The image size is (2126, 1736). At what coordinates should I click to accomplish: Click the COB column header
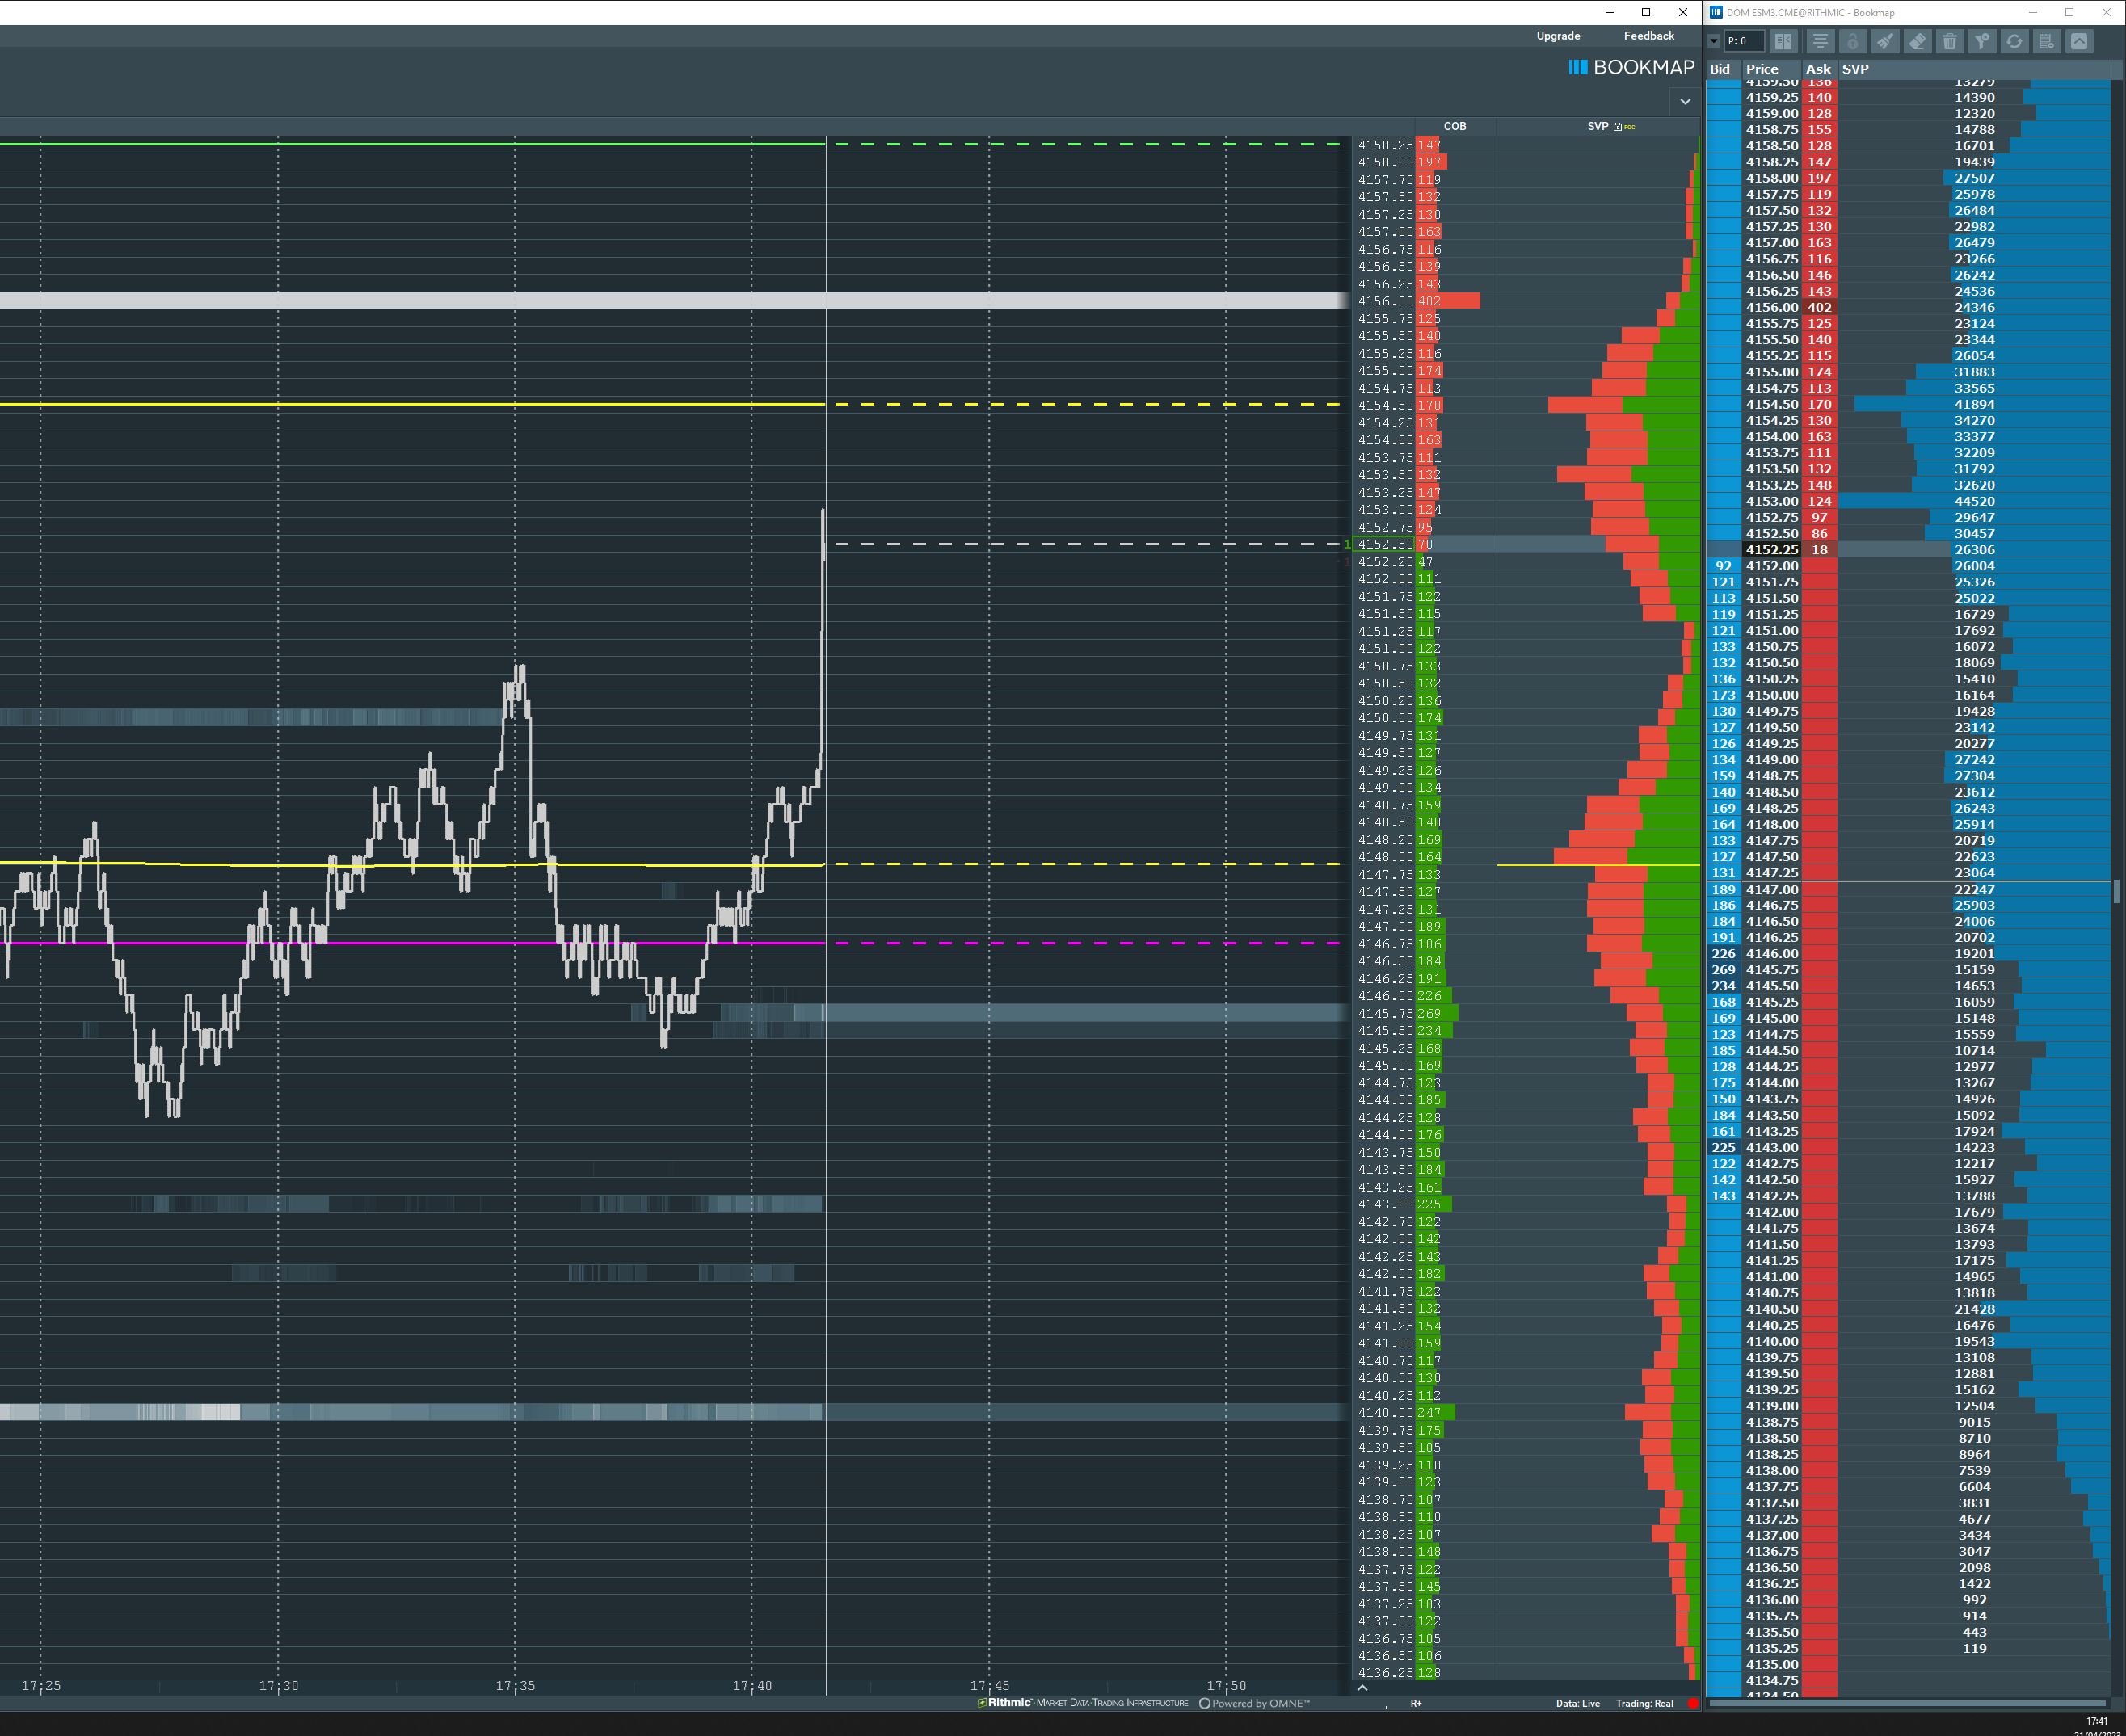(x=1454, y=126)
